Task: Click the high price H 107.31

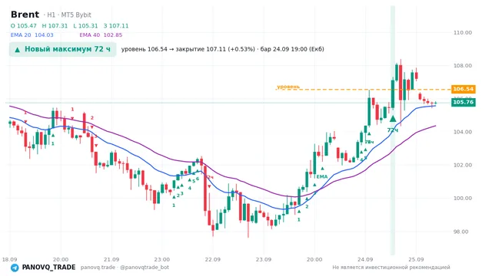Action: (x=55, y=26)
